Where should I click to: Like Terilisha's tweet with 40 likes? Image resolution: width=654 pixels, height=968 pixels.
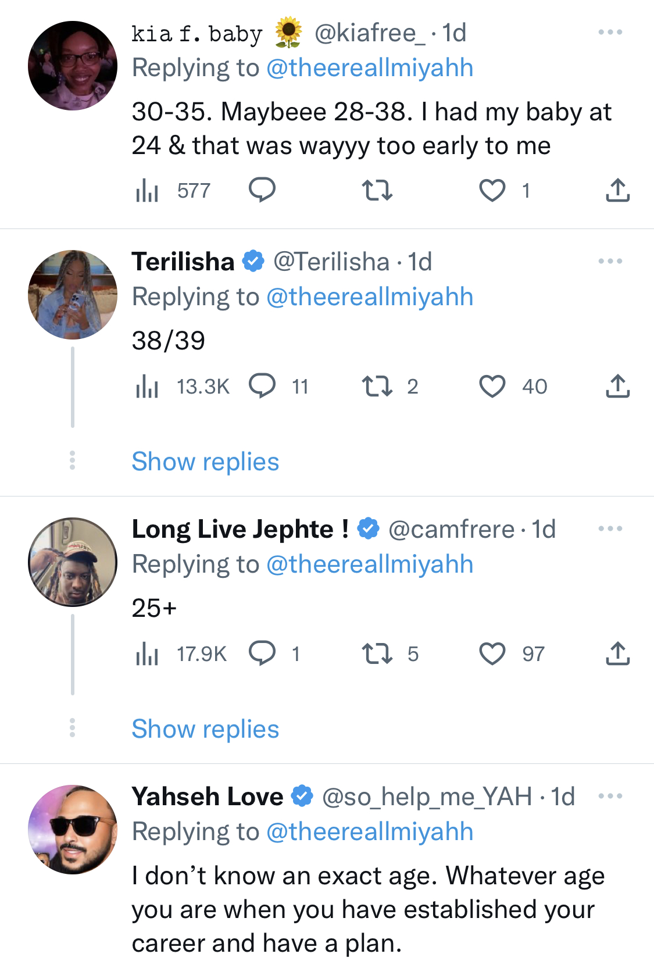click(492, 386)
